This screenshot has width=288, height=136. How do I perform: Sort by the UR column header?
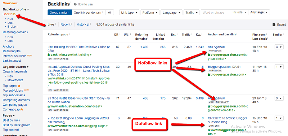point(127,34)
